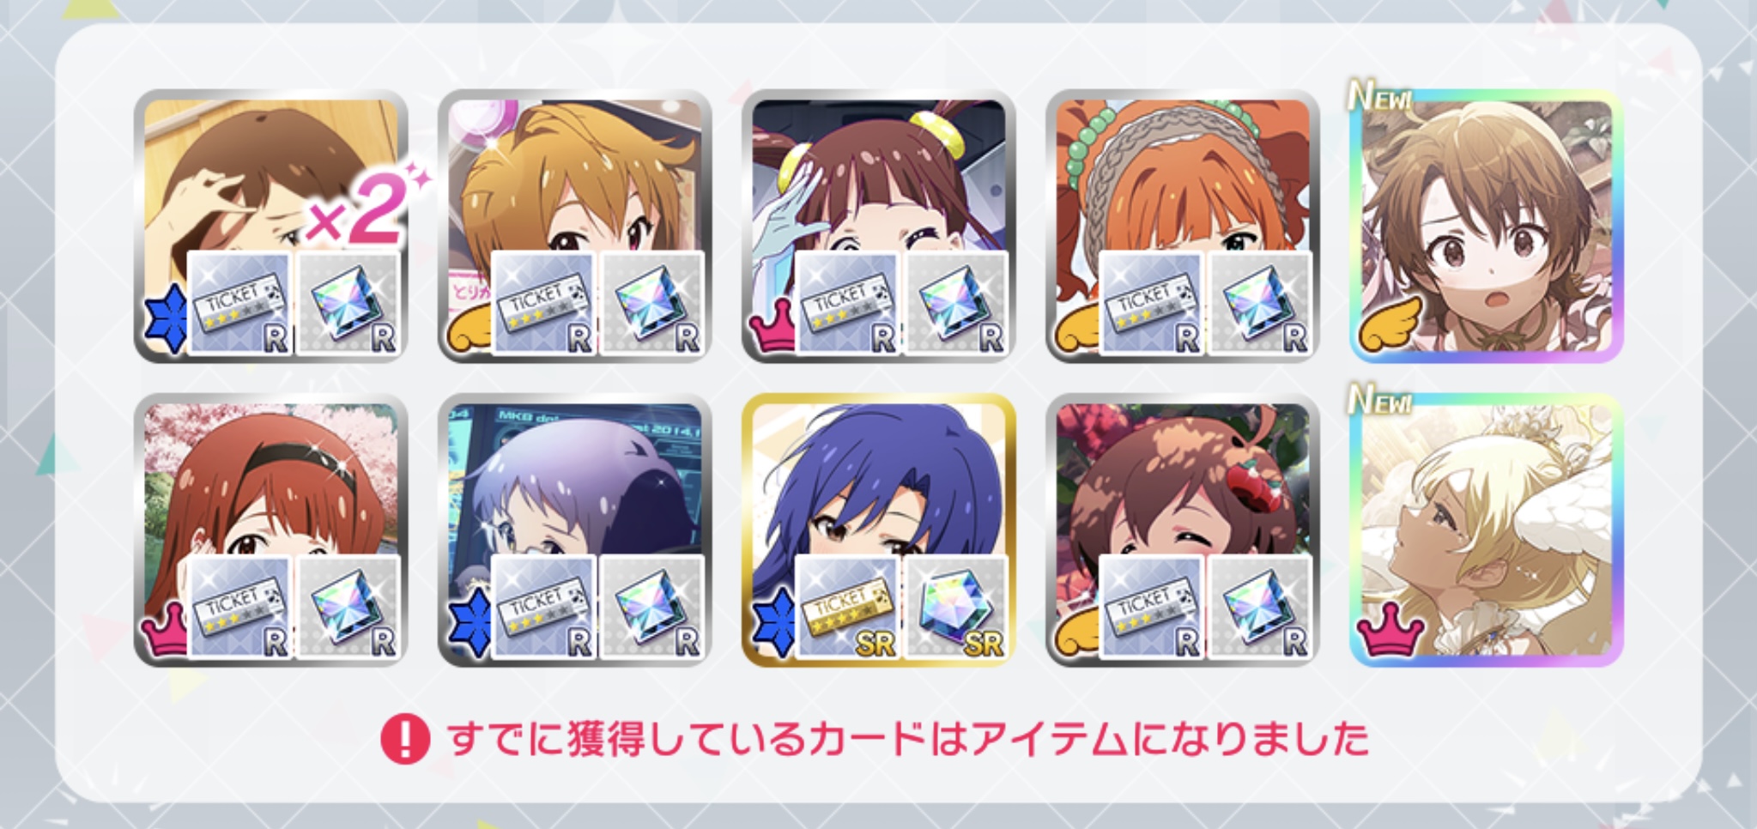Viewport: 1757px width, 829px height.
Task: Tap the NEW badge on the blonde angel card
Action: [x=1379, y=399]
